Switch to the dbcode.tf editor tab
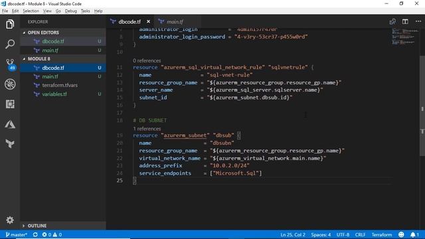Screen dimensions: 425x239 [129, 22]
